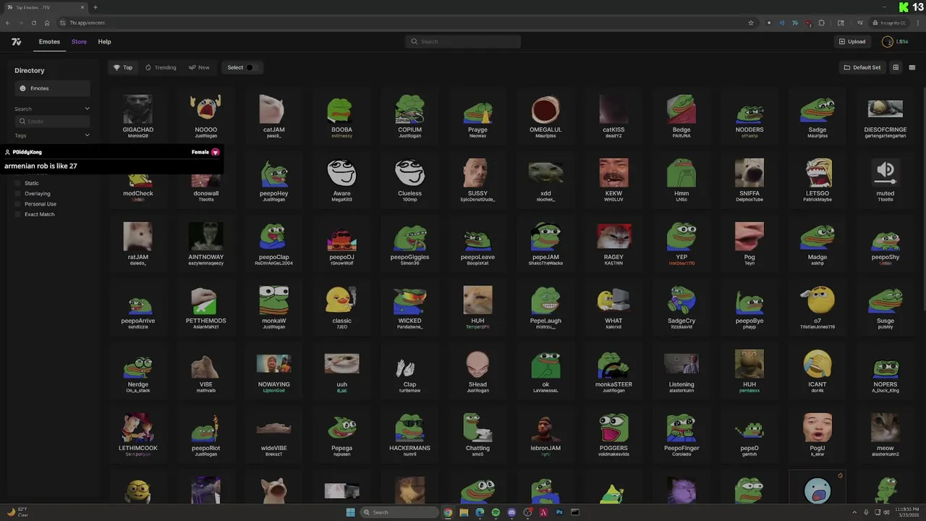Open the Store tab
Image resolution: width=926 pixels, height=521 pixels.
click(79, 42)
